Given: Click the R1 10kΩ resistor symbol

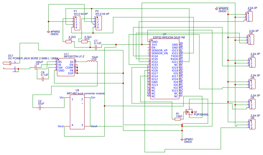Looking at the screenshot, I should (x=178, y=119).
